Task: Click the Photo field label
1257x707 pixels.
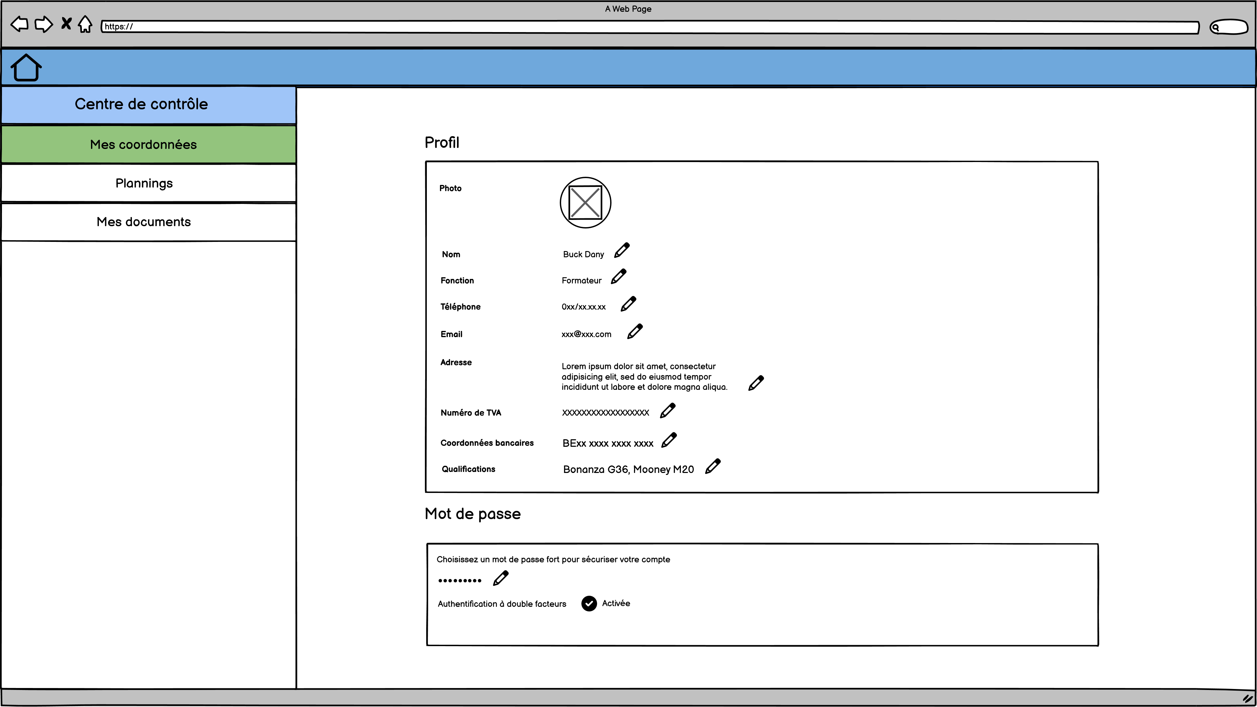Action: tap(450, 188)
